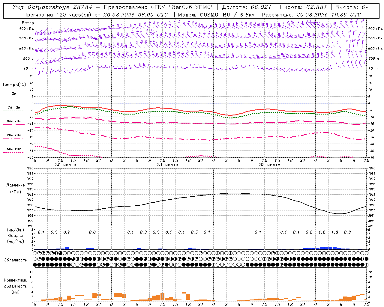
Task: Click the forecast start 20.03.2025 06:00 UTC
Action: point(136,15)
